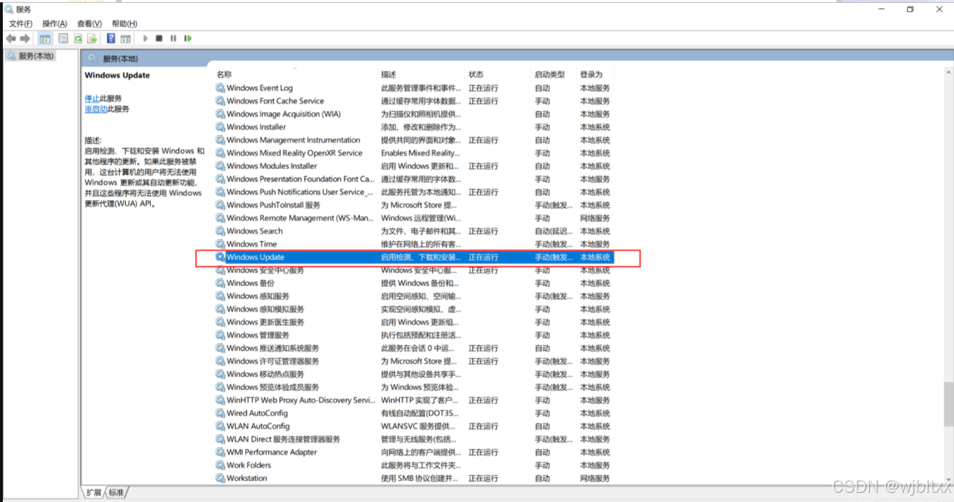Click the 停止 link to stop the service
Viewport: 954px width, 502px height.
(92, 98)
